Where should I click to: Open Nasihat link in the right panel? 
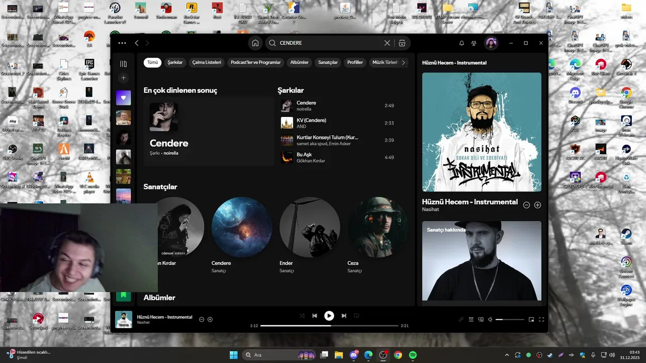coord(432,209)
